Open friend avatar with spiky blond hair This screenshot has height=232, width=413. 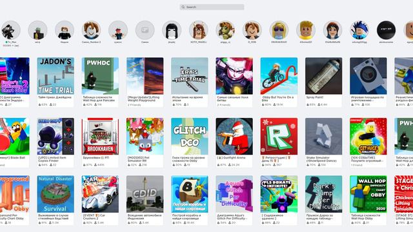[x=306, y=30]
